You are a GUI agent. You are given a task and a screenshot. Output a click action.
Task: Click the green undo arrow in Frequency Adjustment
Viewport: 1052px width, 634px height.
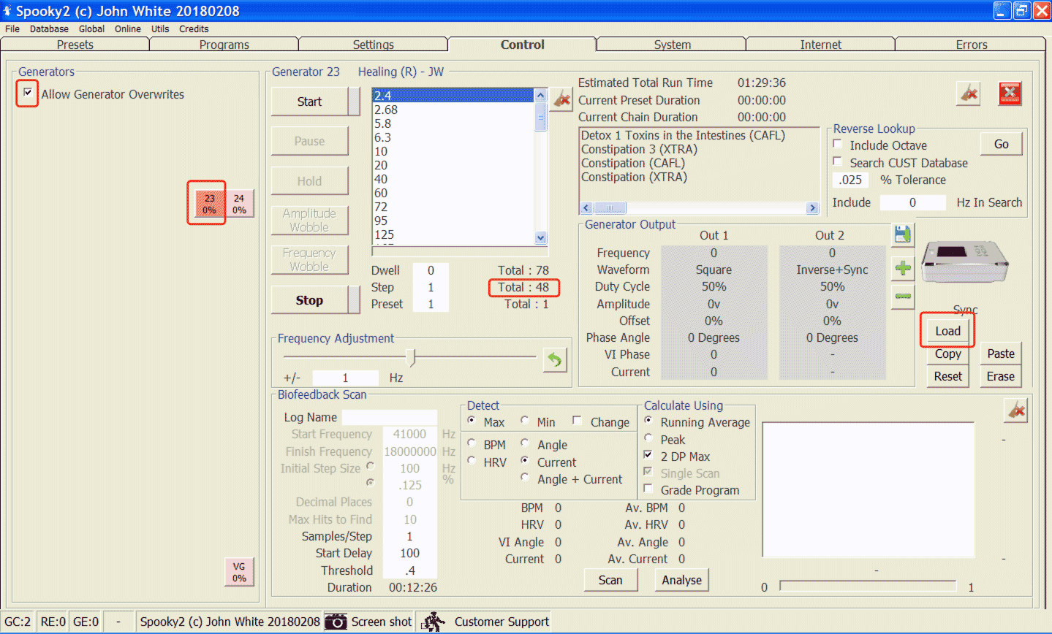point(555,359)
